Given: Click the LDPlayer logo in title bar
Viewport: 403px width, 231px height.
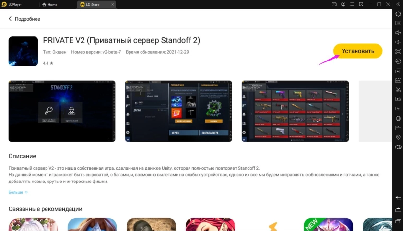Looking at the screenshot, I should (x=4, y=4).
